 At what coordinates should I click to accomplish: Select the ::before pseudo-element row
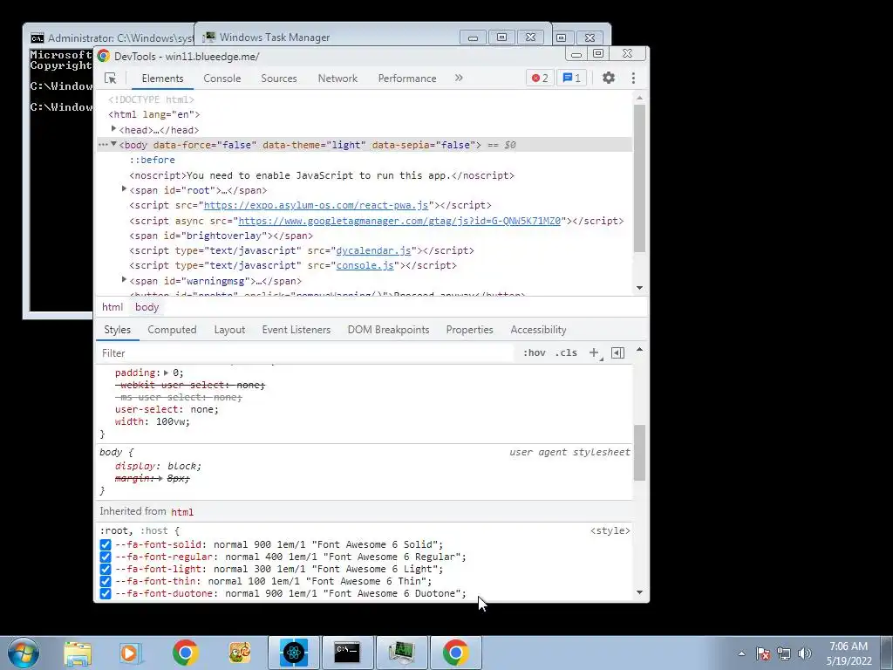[x=152, y=161]
